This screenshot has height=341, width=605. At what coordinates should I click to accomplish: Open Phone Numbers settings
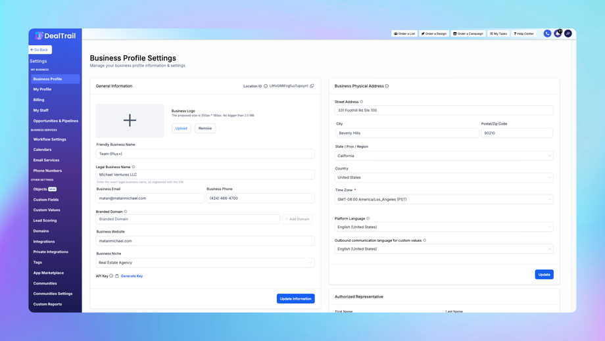pyautogui.click(x=47, y=171)
